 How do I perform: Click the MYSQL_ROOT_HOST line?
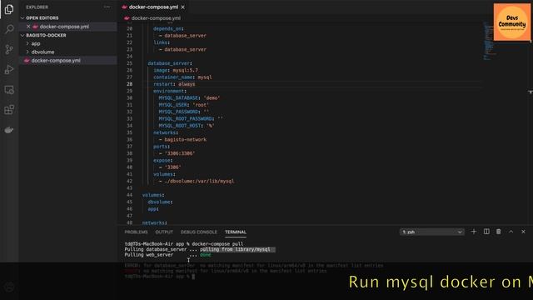187,126
